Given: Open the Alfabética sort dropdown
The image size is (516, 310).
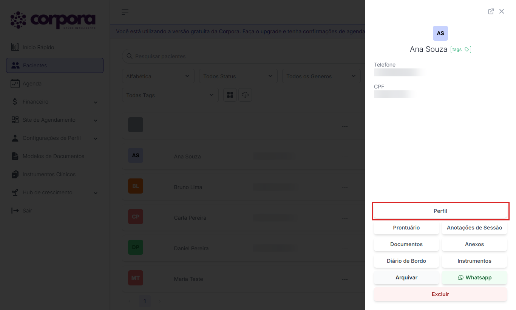Looking at the screenshot, I should pyautogui.click(x=158, y=76).
